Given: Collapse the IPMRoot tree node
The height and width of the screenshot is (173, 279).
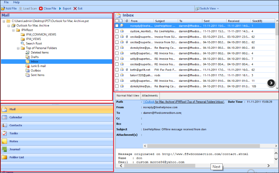Looking at the screenshot, I should (13, 30).
